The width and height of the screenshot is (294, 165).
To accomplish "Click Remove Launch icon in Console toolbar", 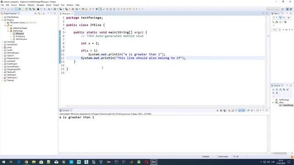I will 221,110.
